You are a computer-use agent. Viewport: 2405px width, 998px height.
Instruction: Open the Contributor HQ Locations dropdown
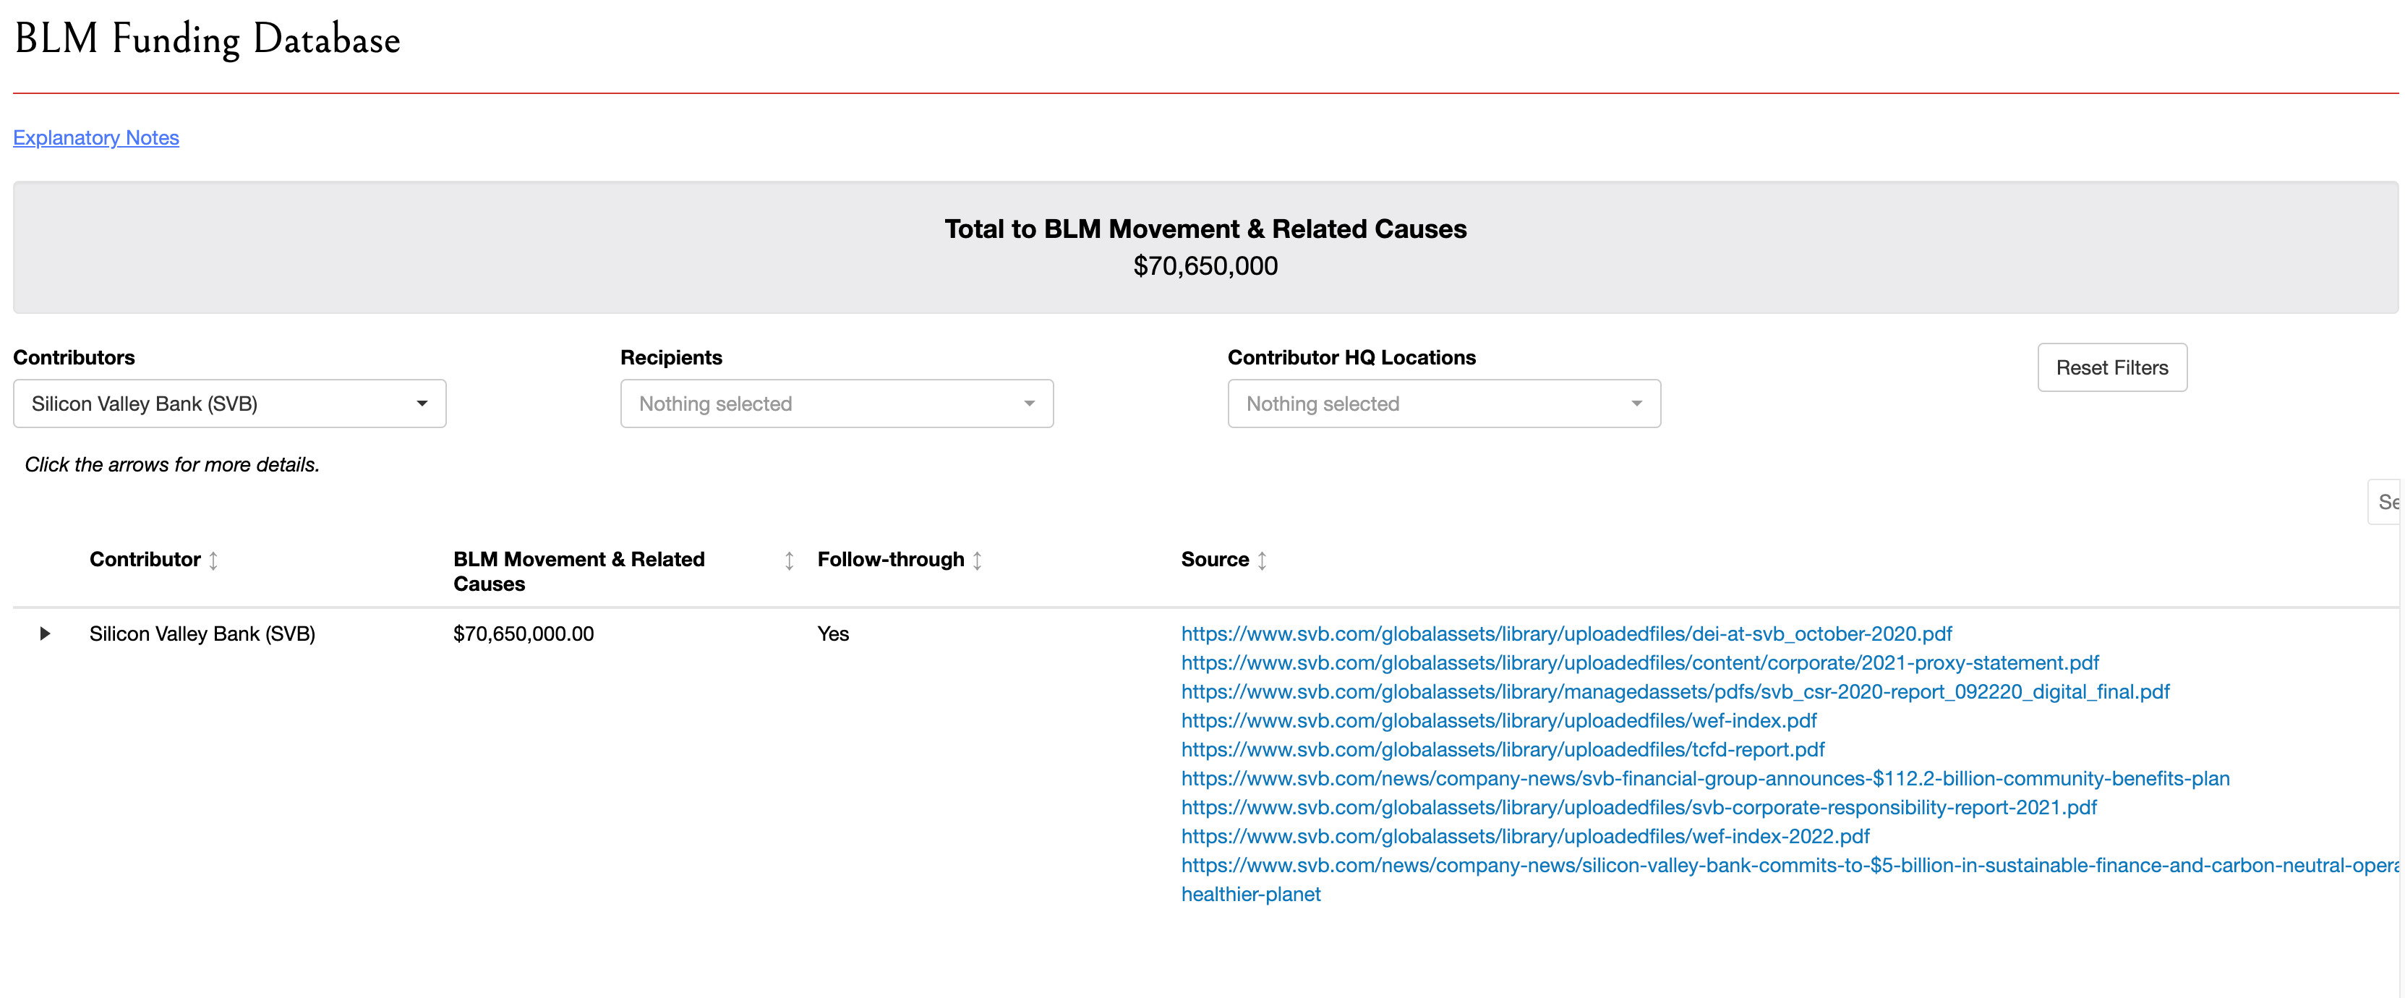click(1444, 404)
